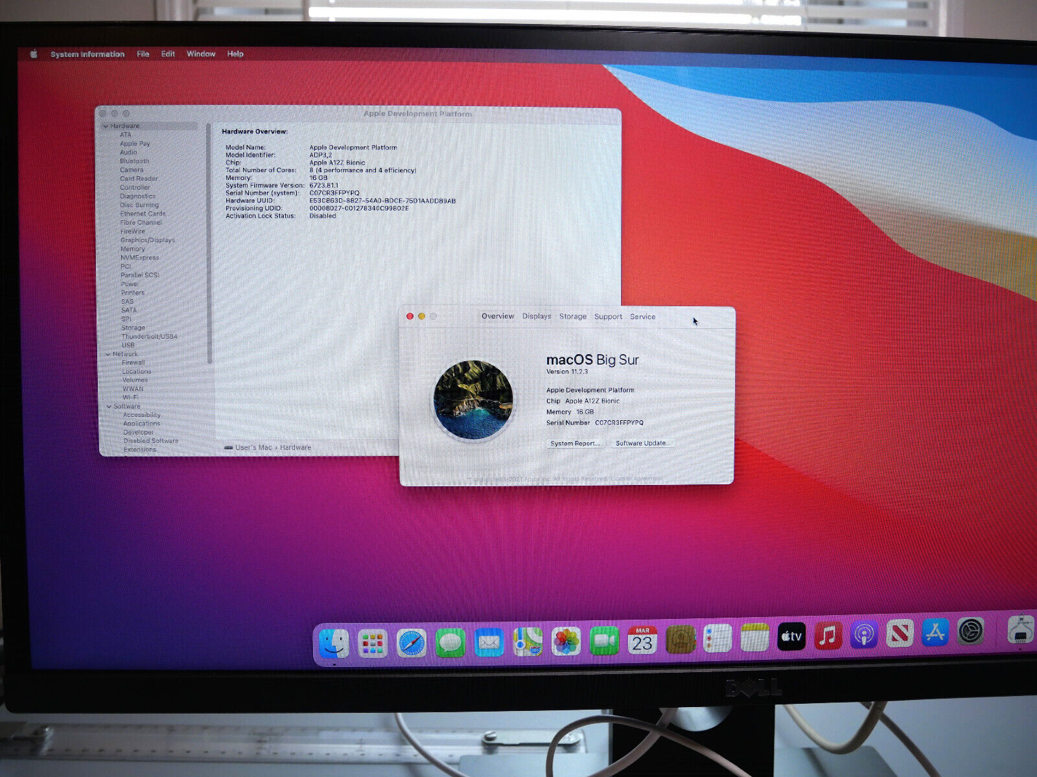Open Finder from the Dock
The width and height of the screenshot is (1037, 777).
334,644
